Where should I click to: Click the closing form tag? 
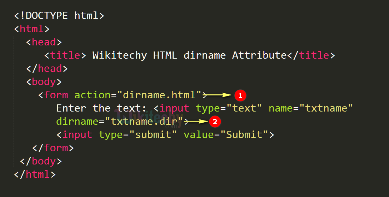click(x=53, y=148)
